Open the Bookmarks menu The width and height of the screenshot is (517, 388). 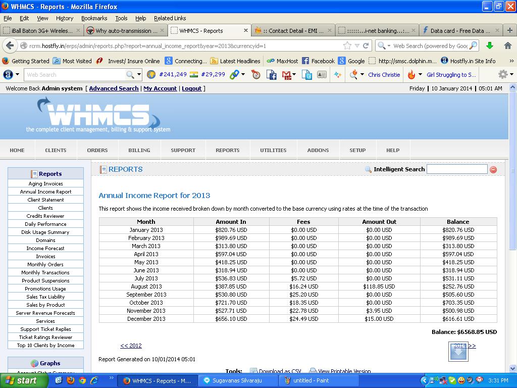pyautogui.click(x=94, y=18)
